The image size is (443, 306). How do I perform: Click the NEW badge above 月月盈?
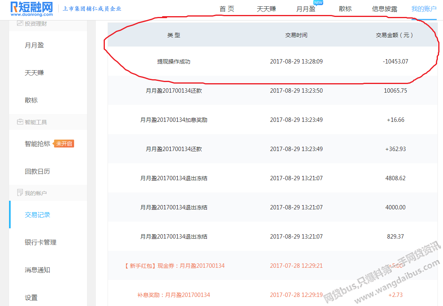(x=318, y=3)
